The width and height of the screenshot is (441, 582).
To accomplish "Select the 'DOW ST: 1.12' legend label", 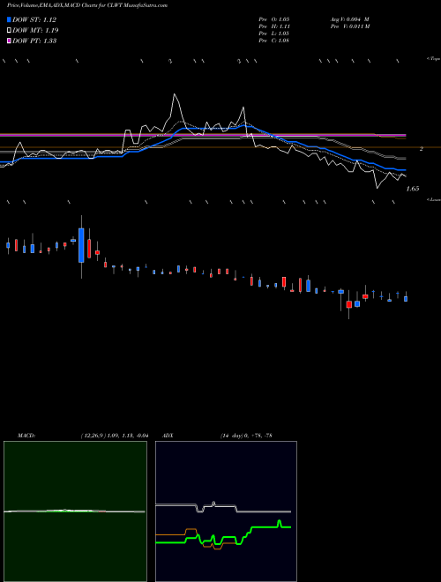I will pyautogui.click(x=34, y=20).
